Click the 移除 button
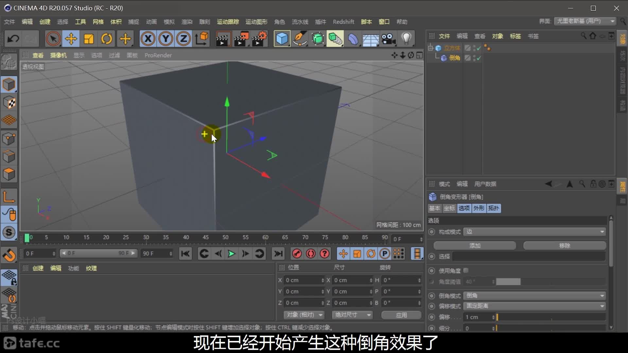The height and width of the screenshot is (353, 628). (565, 245)
